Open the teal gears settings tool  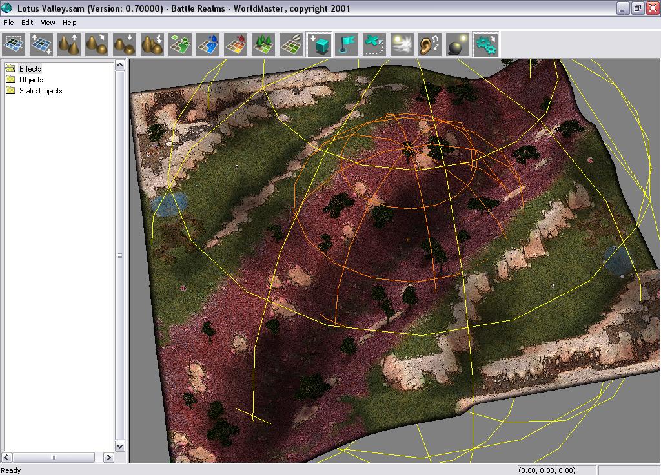(485, 44)
